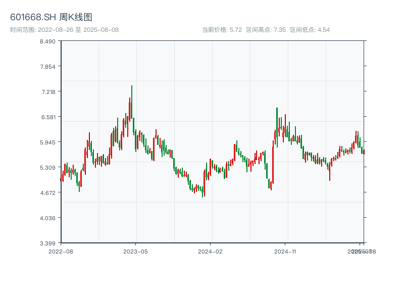Screen dimensions: 404x303
Task: Click the y-axis label 4.672
Action: tap(47, 193)
